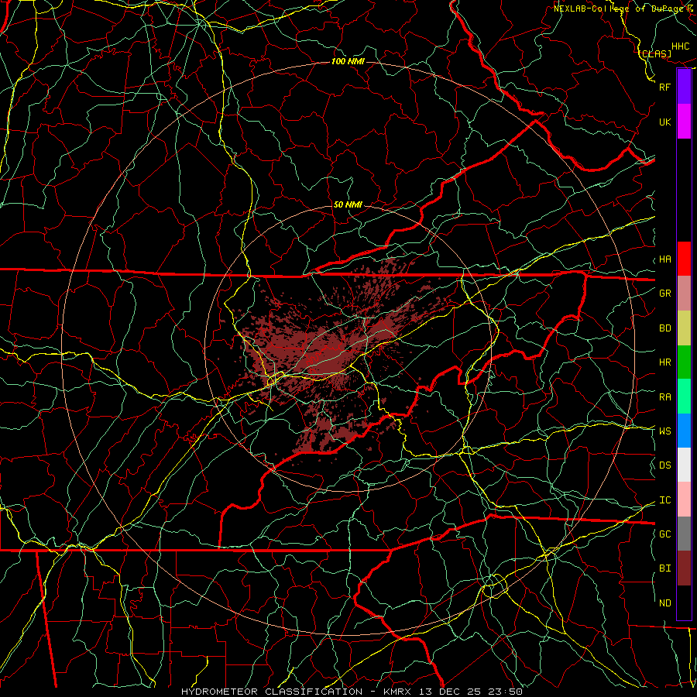
Task: Click the ND black legend swatch
Action: (684, 603)
